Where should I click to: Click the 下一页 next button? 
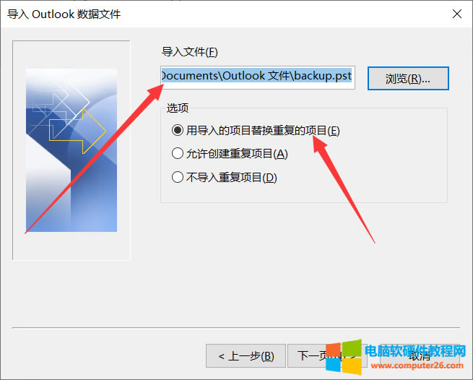coord(327,356)
